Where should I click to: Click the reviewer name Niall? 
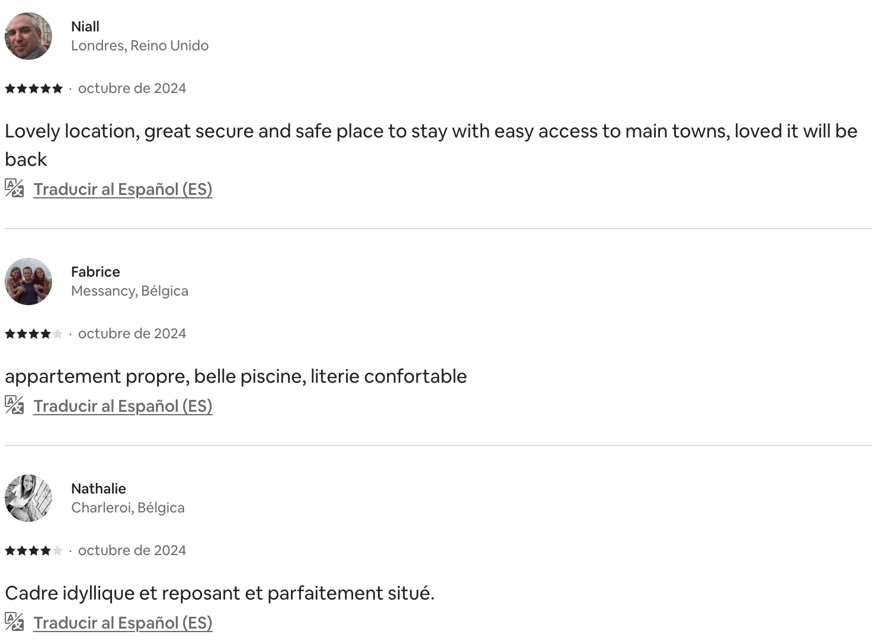pyautogui.click(x=85, y=27)
